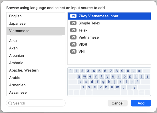Click the minus key in keyboard preview
This screenshot has height=113, width=157.
[134, 71]
